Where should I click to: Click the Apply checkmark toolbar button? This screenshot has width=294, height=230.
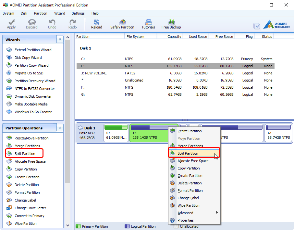coord(11,24)
